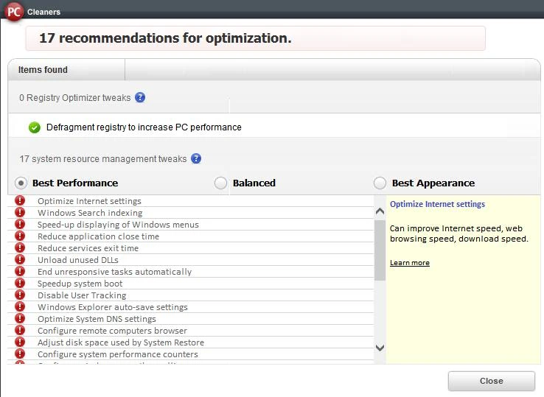This screenshot has height=397, width=544.
Task: Select the Balanced radio button
Action: 220,183
